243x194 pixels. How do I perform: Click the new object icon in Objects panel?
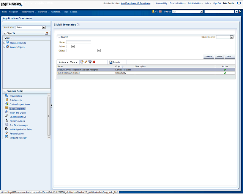tap(46, 33)
